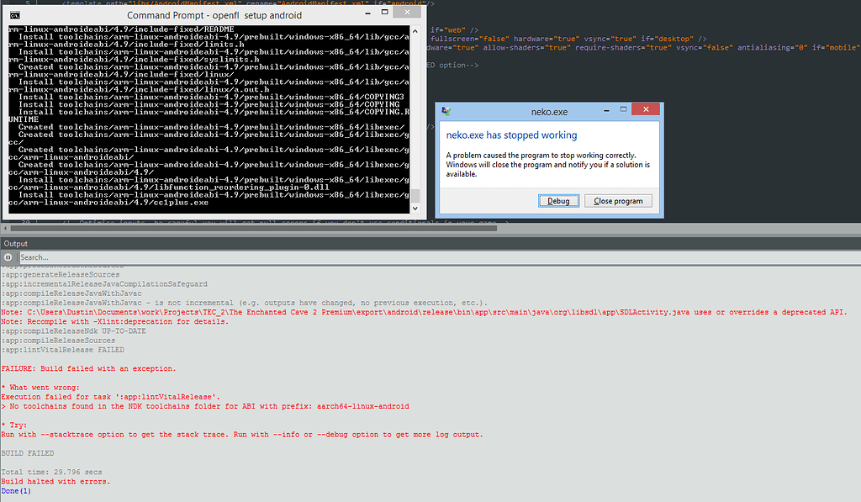
Task: Click "Execution failed for task ':app:lintVitalRelease'" line
Action: [x=110, y=397]
